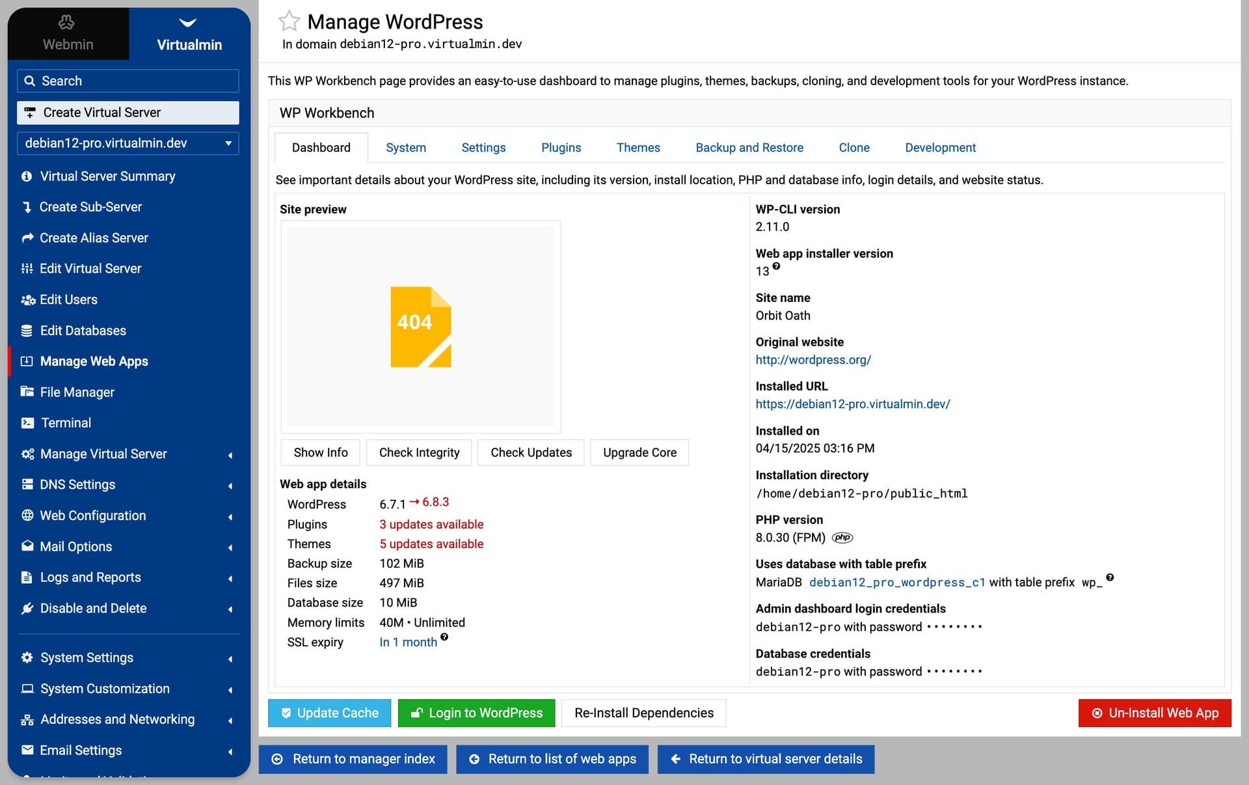
Task: Open Edit Users in the sidebar
Action: click(68, 299)
